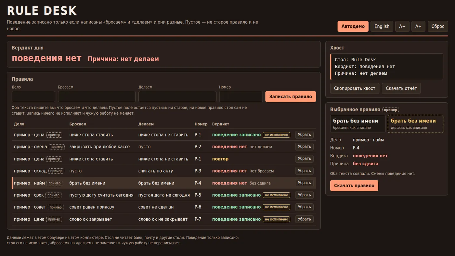
Task: Click Скопировать хвост button
Action: (355, 88)
